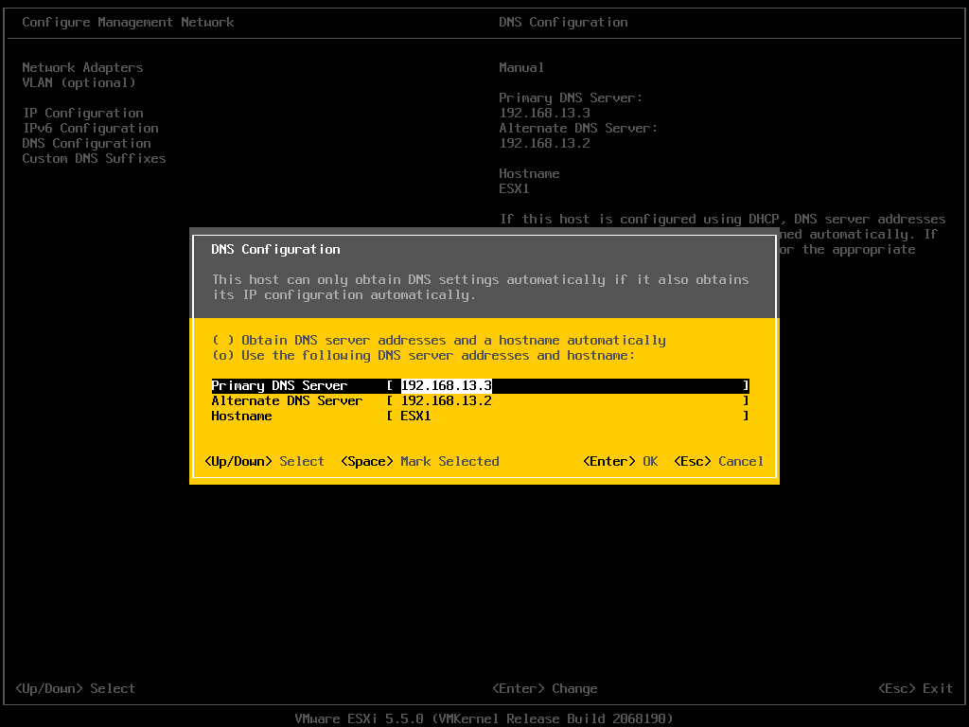Viewport: 969px width, 727px height.
Task: Click the VMware ESXi 5.5.0 version status line
Action: pos(484,718)
